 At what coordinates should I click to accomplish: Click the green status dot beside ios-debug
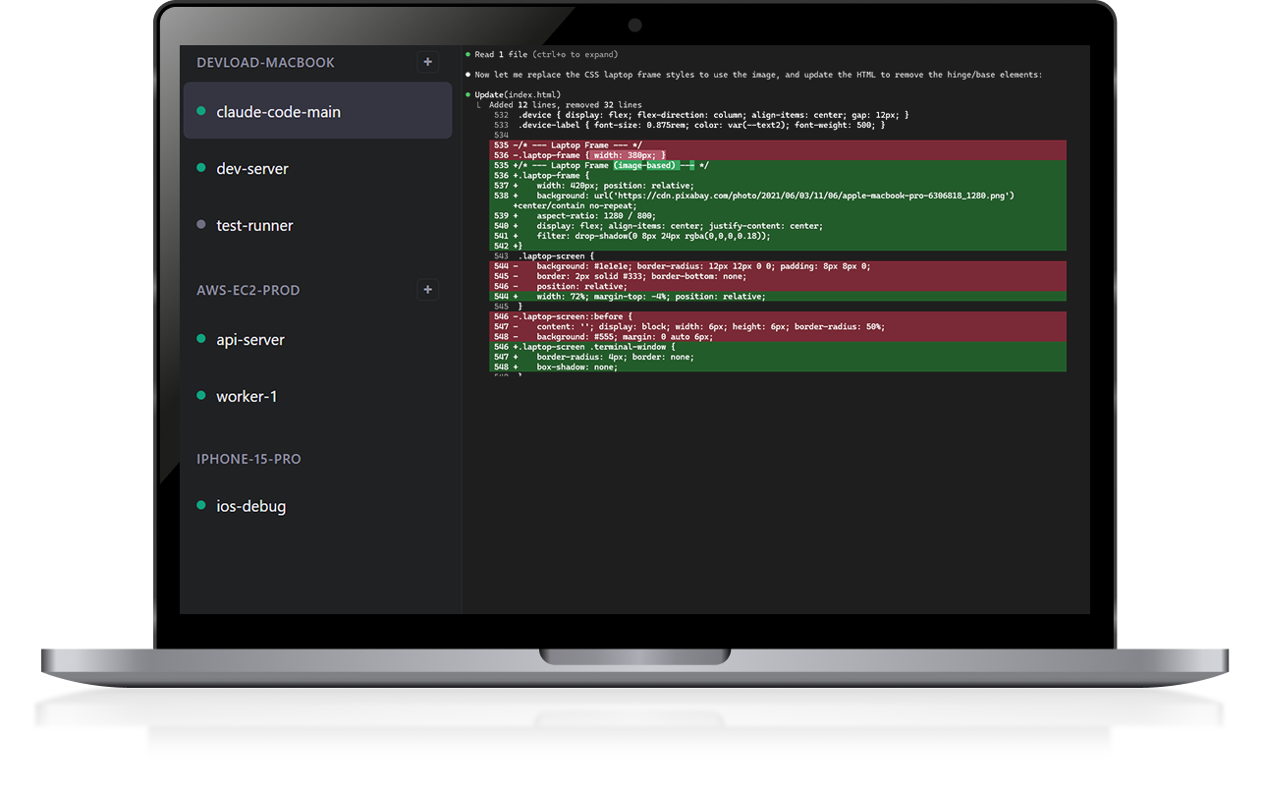point(203,506)
